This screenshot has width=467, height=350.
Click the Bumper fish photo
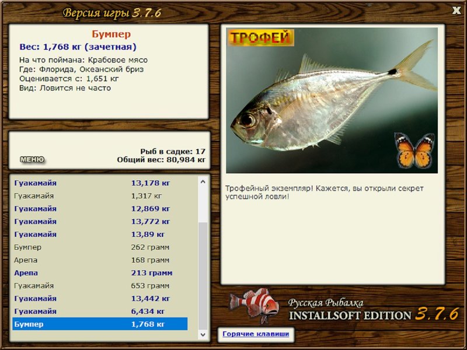332,100
